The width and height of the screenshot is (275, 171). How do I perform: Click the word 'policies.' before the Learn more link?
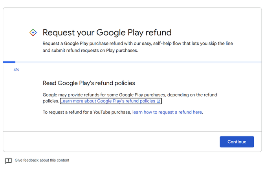click(x=51, y=101)
